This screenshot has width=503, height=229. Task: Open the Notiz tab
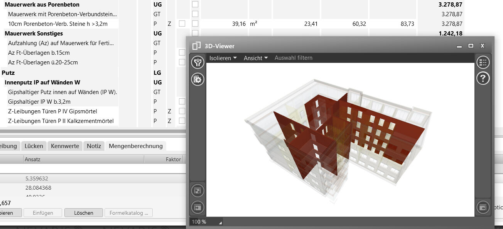[94, 146]
